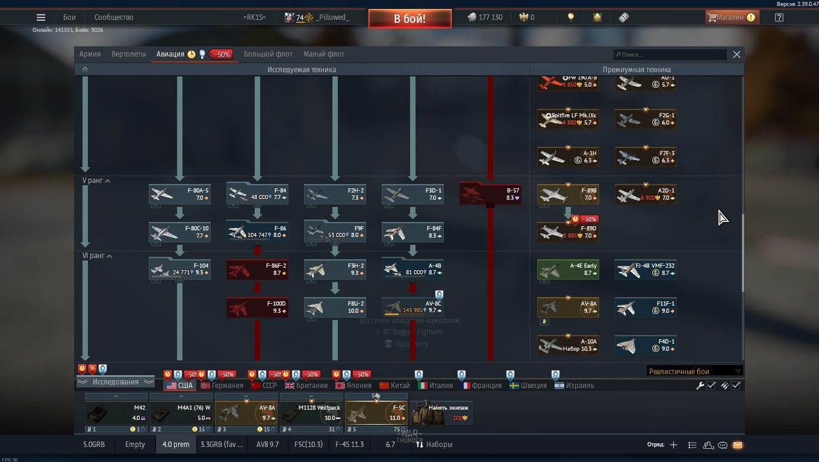Add squad member with plus icon

(673, 445)
